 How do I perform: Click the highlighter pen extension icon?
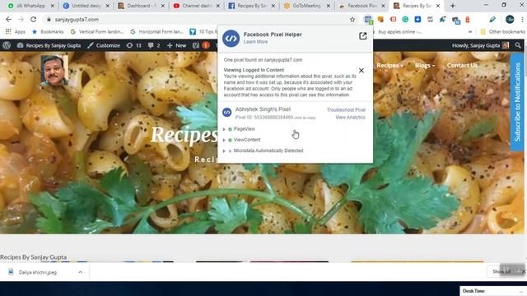click(492, 20)
